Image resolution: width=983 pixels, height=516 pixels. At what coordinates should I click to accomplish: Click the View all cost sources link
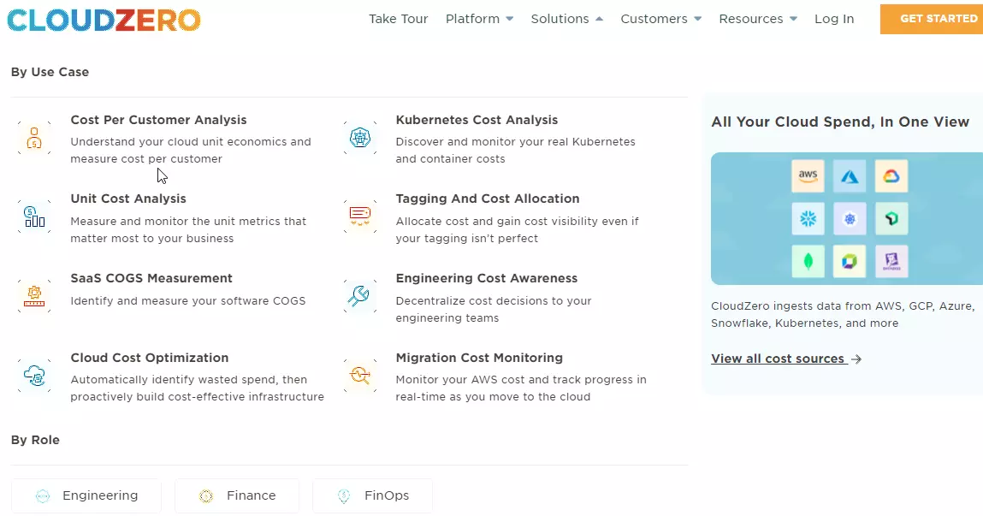click(x=779, y=358)
